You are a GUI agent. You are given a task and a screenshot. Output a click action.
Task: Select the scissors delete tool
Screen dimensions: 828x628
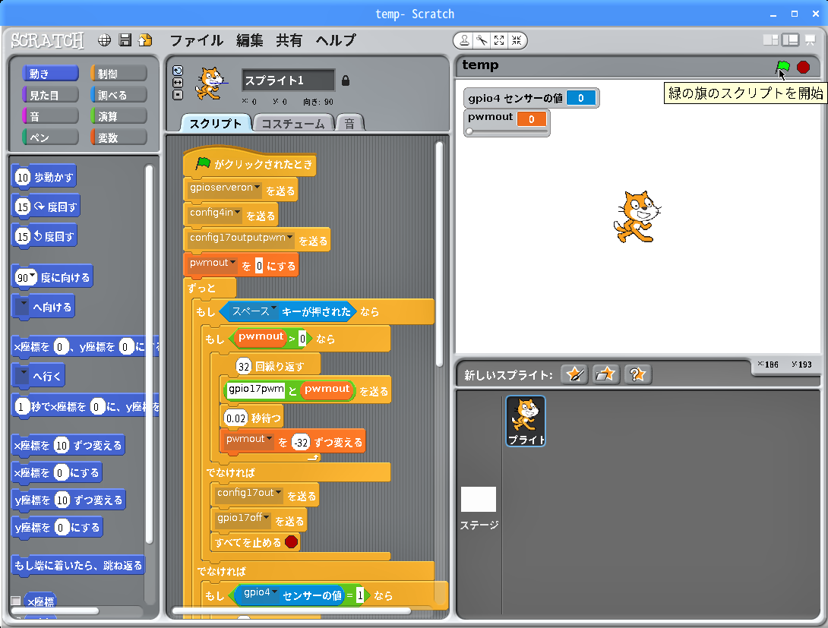[x=482, y=41]
